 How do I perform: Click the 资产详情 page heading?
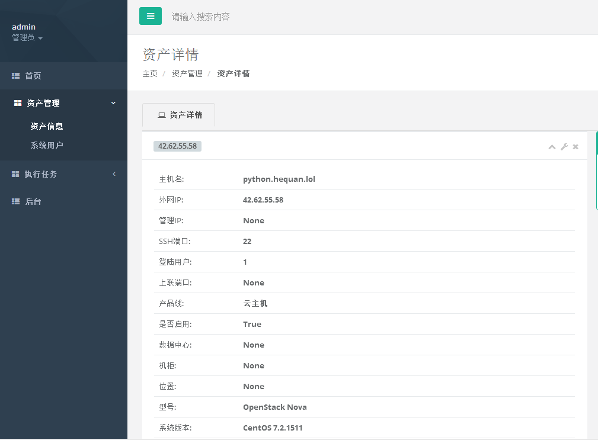[171, 54]
